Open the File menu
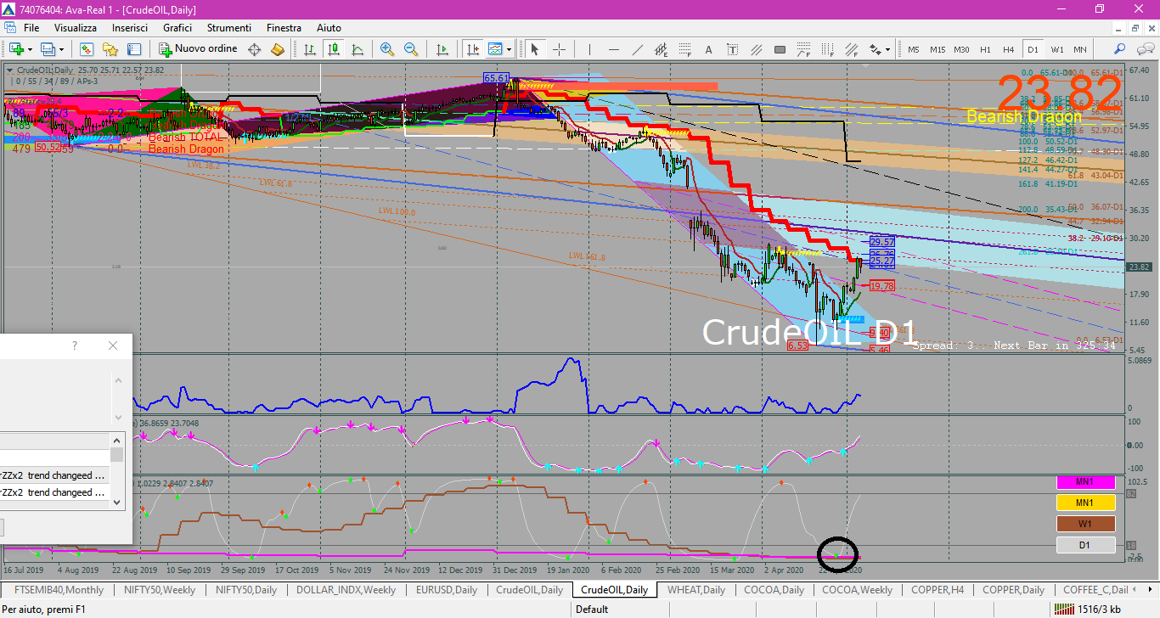Viewport: 1160px width, 618px height. pos(31,28)
